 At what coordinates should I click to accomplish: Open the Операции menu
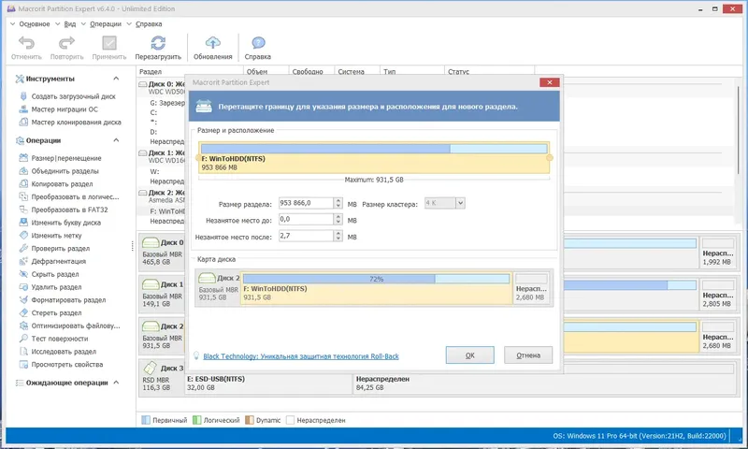[106, 24]
